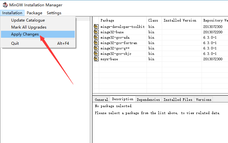The image size is (228, 143).
Task: Sort by the Class column header
Action: pyautogui.click(x=154, y=20)
